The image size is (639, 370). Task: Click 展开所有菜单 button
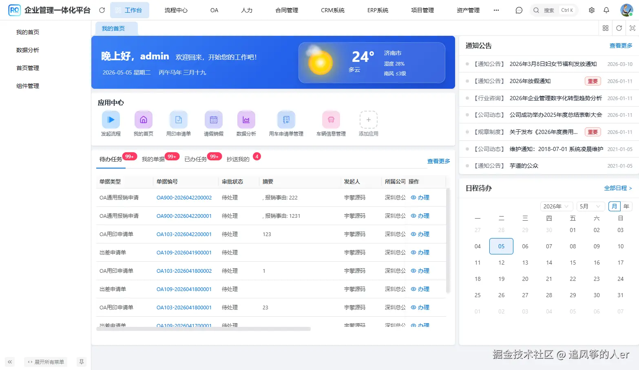(46, 362)
